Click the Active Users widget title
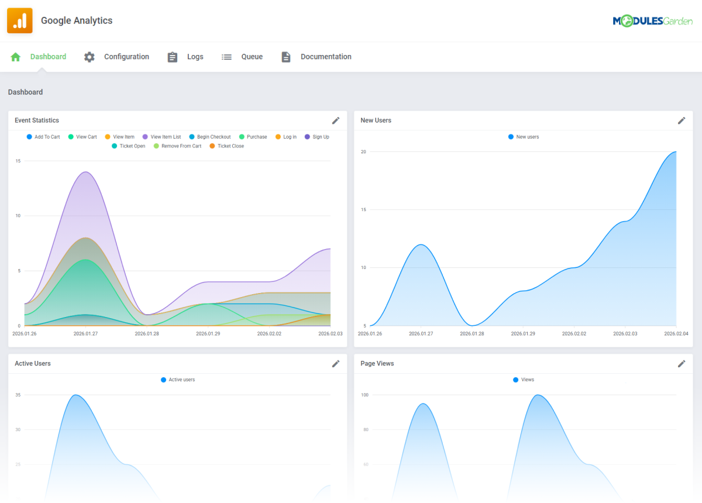Screen dimensions: 702x503 pyautogui.click(x=33, y=364)
